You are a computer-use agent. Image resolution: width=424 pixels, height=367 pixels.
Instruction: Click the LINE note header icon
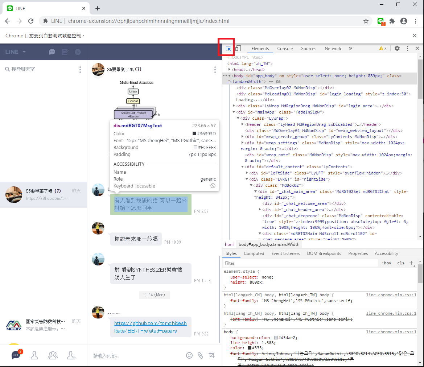point(65,52)
